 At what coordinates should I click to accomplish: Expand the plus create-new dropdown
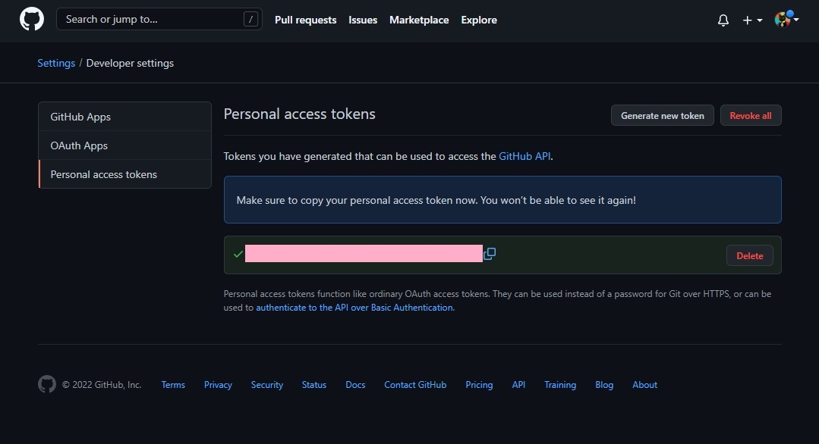click(x=752, y=20)
